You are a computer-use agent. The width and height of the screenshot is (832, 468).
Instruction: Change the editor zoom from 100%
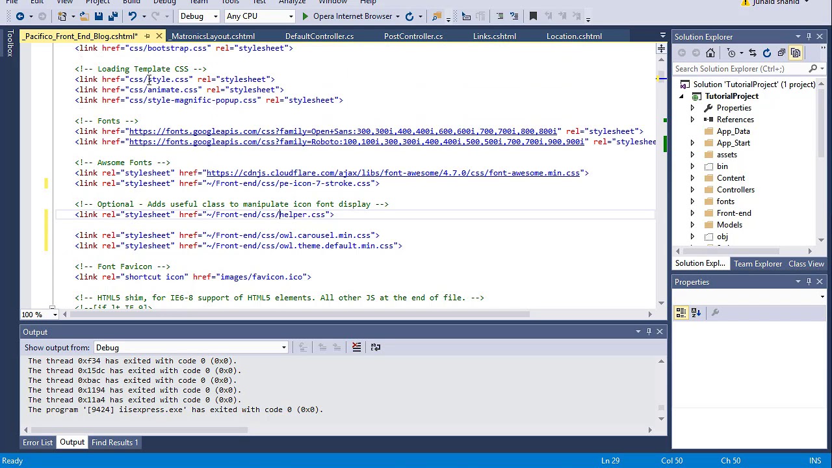click(x=54, y=315)
